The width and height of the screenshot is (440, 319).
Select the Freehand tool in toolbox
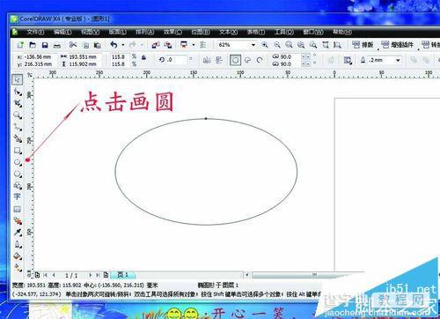[x=18, y=127]
